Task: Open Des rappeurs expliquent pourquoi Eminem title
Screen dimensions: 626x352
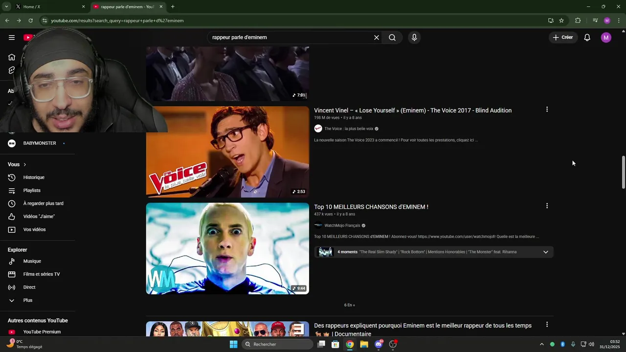Action: [x=423, y=330]
